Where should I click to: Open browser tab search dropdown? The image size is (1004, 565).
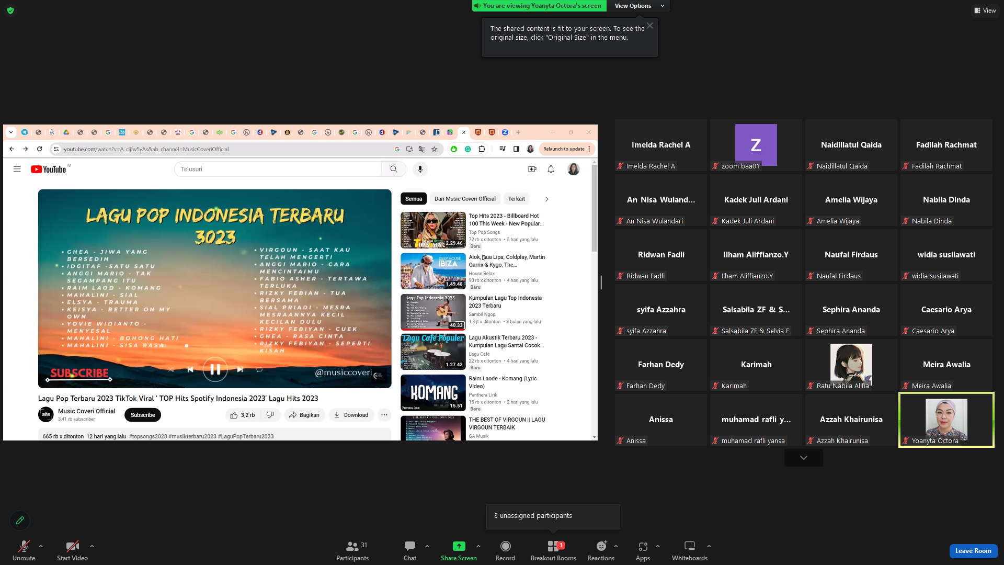click(11, 132)
